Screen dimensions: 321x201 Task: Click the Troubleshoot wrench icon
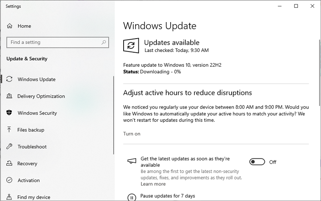click(10, 147)
